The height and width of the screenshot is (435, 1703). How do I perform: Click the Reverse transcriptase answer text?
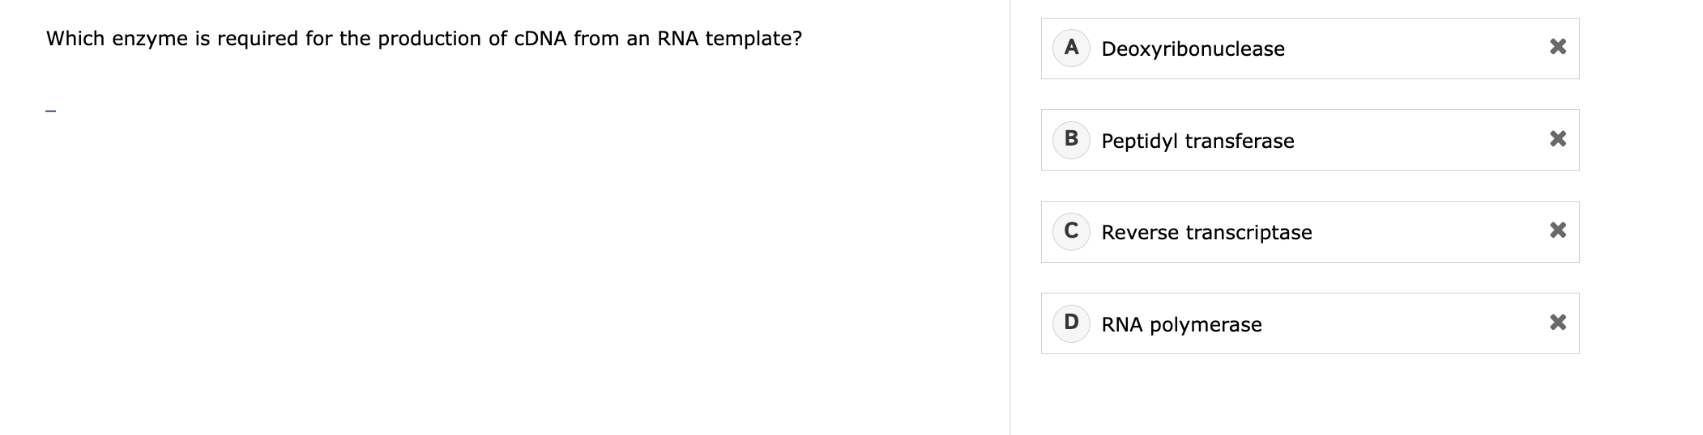coord(1206,233)
